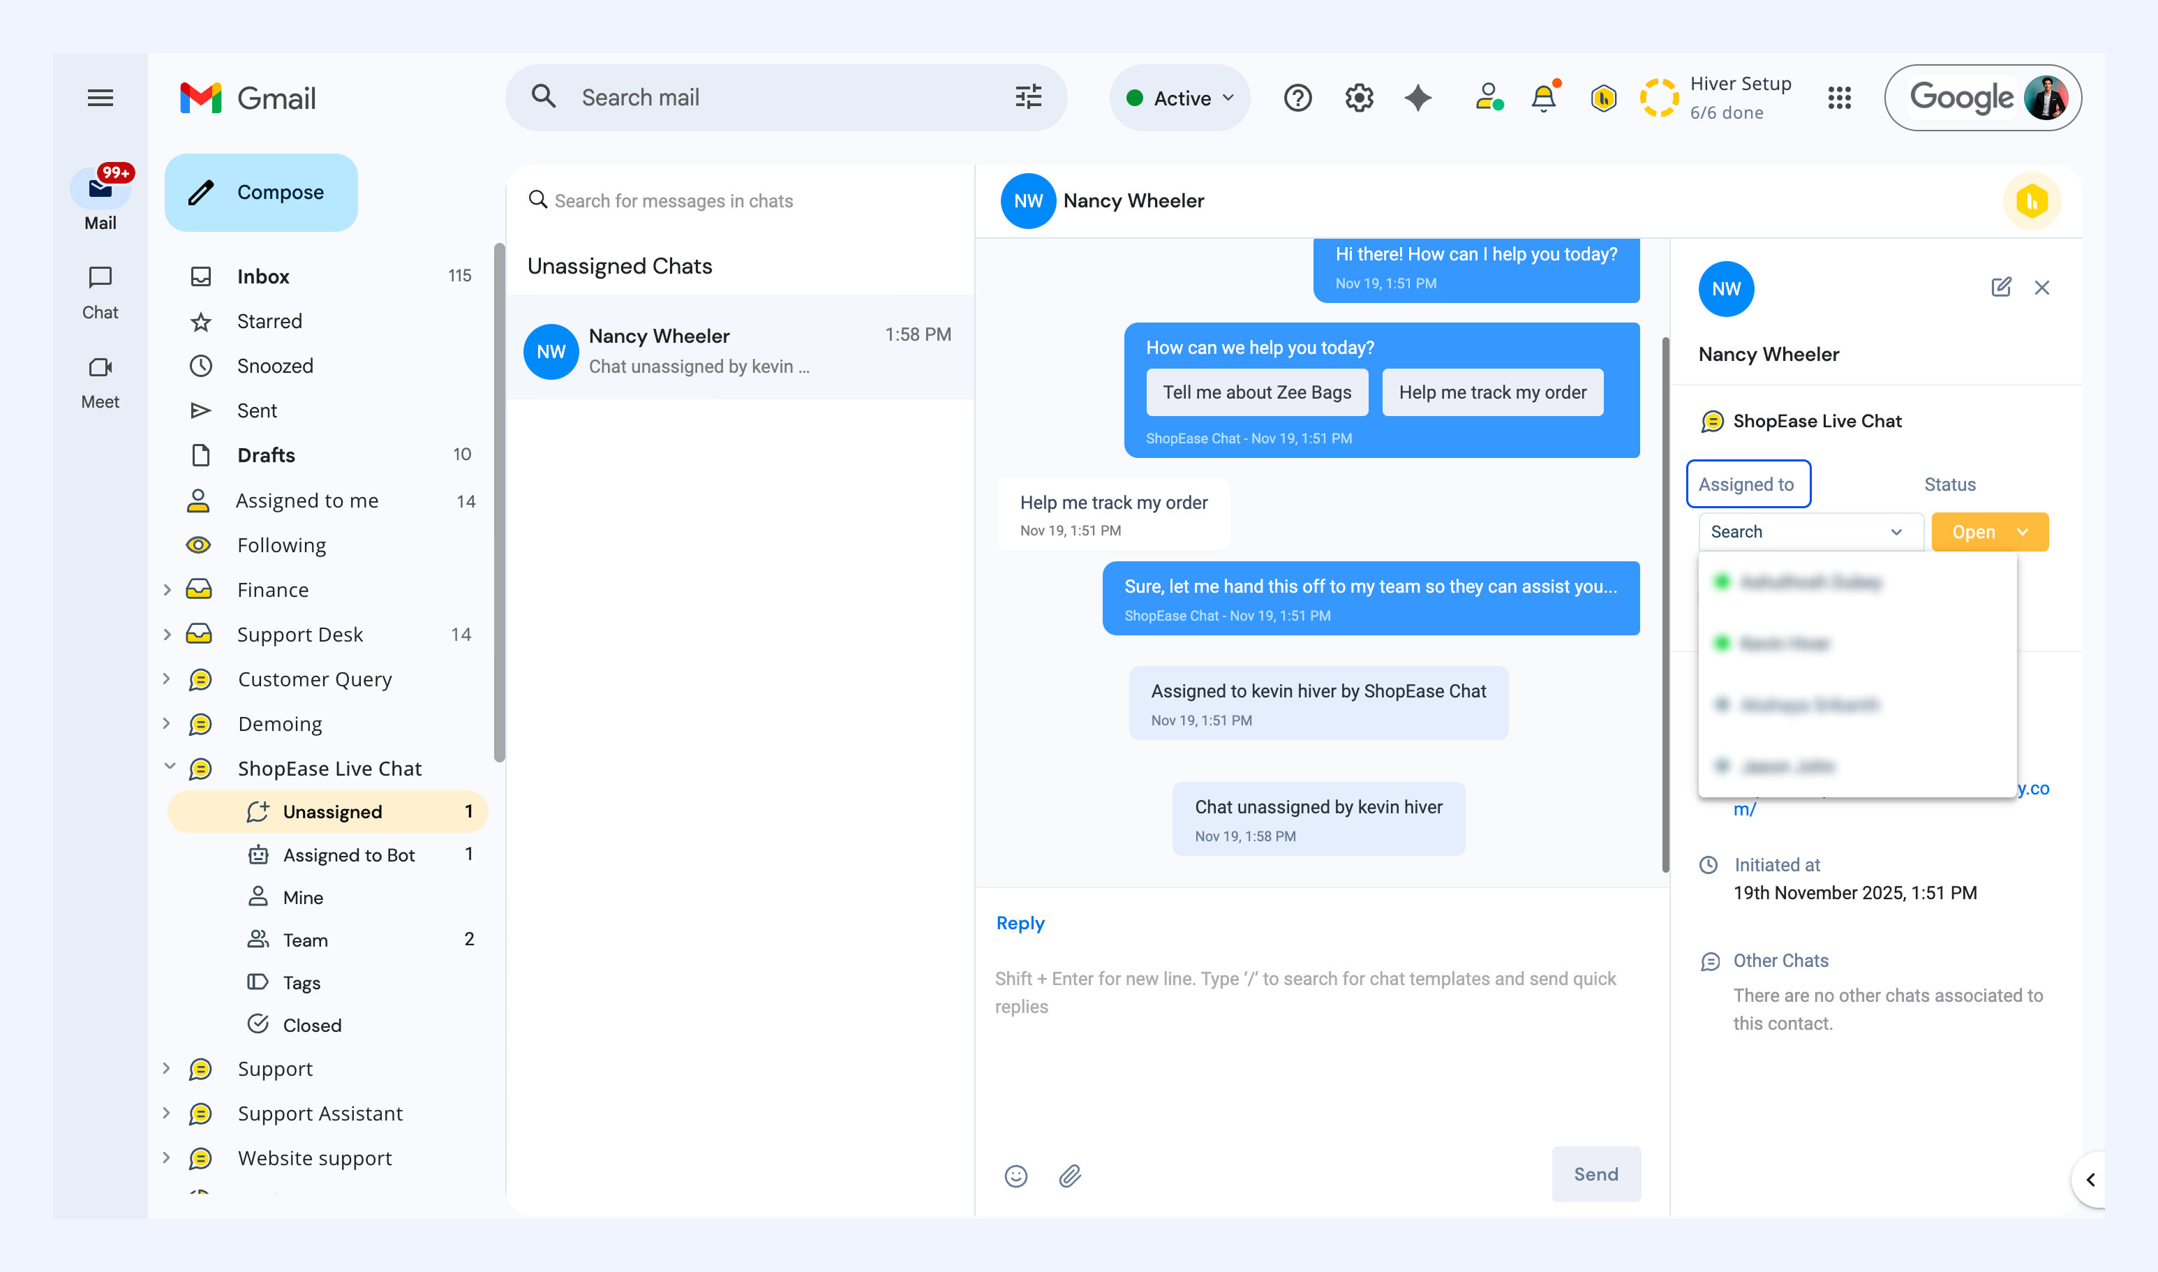Open the Hiver user availability icon
The height and width of the screenshot is (1272, 2158).
[x=1489, y=98]
